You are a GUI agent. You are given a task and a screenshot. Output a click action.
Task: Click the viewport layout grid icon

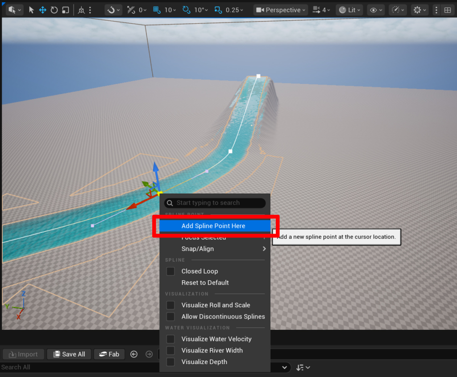(x=447, y=10)
